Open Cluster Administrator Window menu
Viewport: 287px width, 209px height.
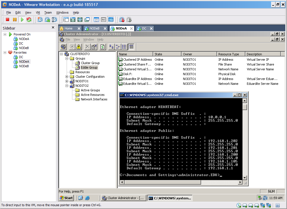[x=88, y=39]
